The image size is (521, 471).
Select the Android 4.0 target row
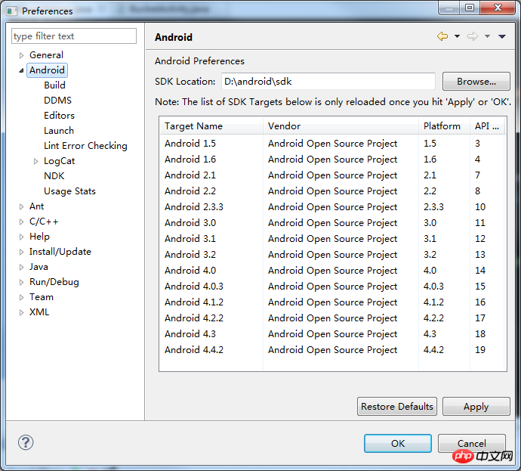(333, 271)
